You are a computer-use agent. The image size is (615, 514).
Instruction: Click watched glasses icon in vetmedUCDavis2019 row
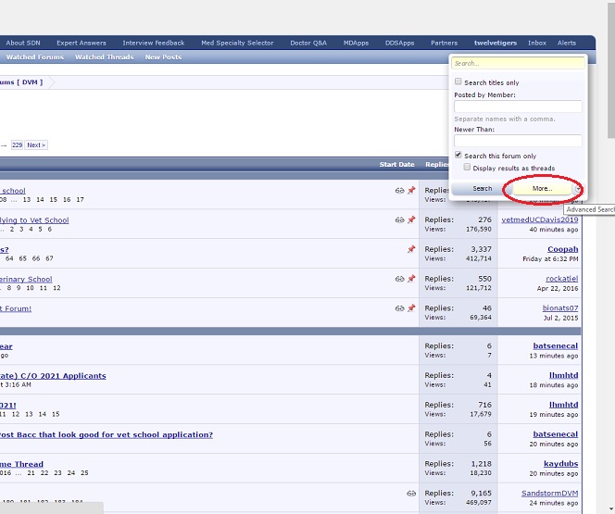(399, 220)
